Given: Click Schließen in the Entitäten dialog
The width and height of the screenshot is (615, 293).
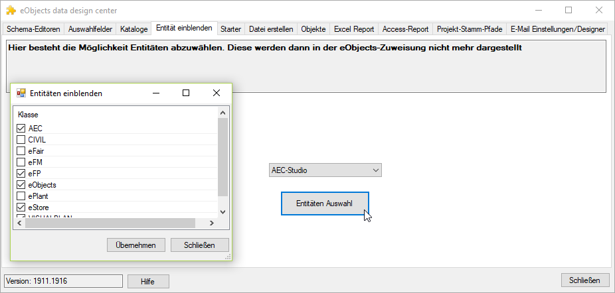Looking at the screenshot, I should (200, 245).
